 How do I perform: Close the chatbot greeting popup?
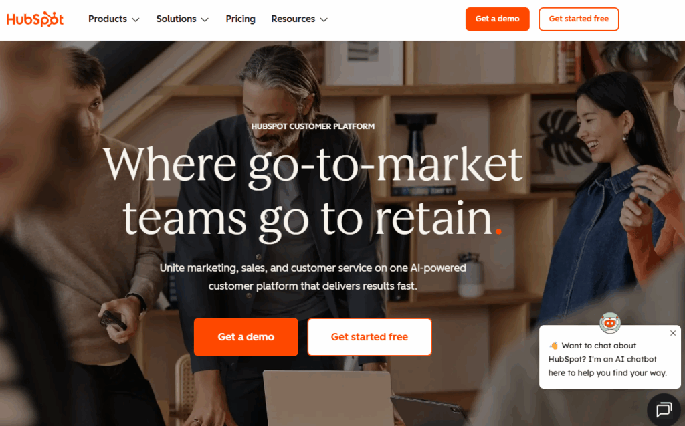pyautogui.click(x=673, y=333)
